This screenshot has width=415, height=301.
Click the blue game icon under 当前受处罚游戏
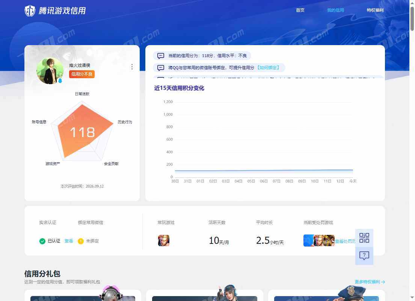click(308, 240)
